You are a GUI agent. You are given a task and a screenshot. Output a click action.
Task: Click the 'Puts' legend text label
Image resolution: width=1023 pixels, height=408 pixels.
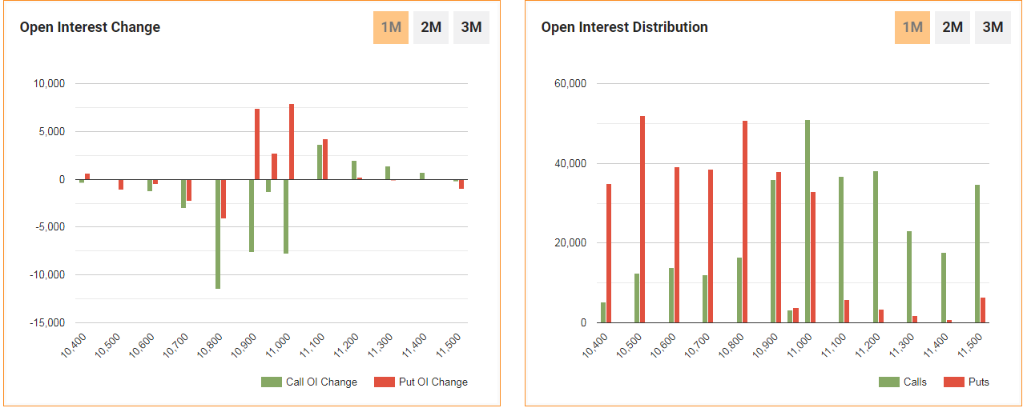click(978, 382)
